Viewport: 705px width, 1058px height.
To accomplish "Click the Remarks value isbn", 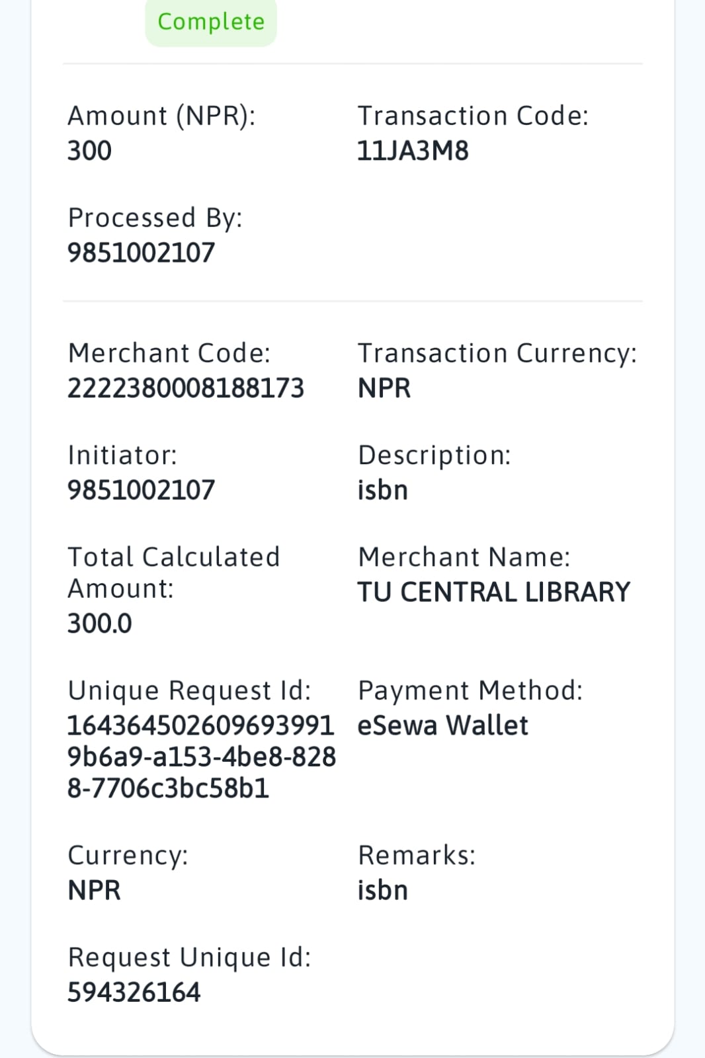I will click(x=383, y=890).
